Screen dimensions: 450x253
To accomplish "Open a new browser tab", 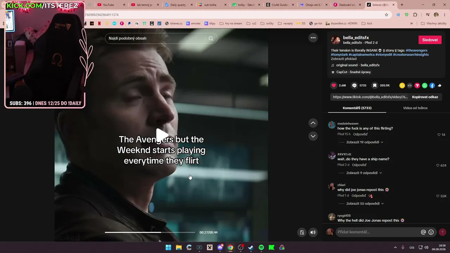I will 402,5.
